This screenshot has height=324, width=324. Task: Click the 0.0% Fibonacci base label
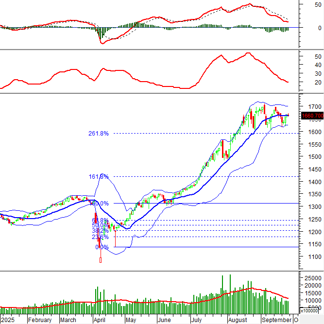pos(101,247)
